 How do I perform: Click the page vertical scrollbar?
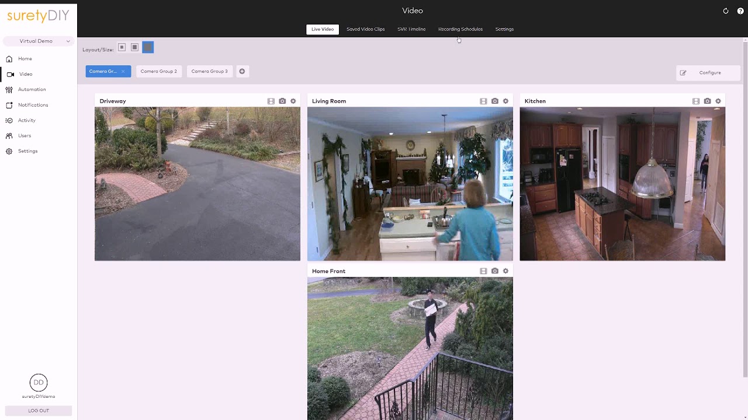(x=745, y=209)
